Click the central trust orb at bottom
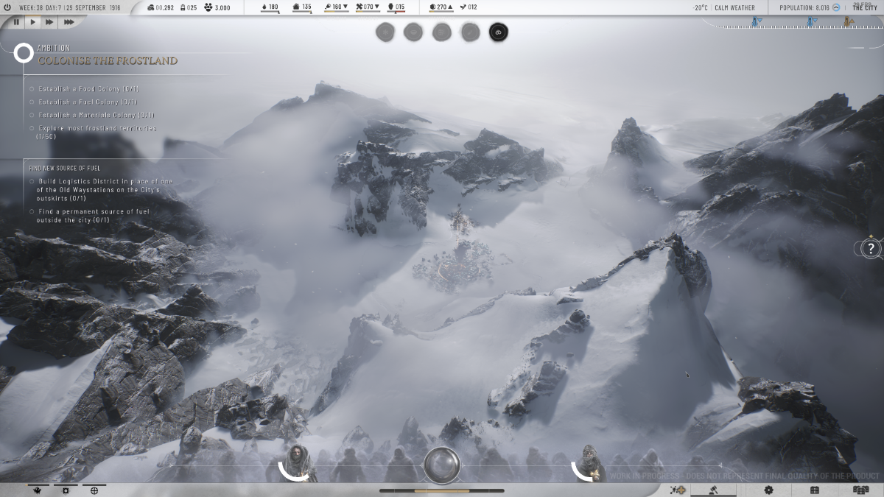Screen dimensions: 884x497 coord(442,465)
